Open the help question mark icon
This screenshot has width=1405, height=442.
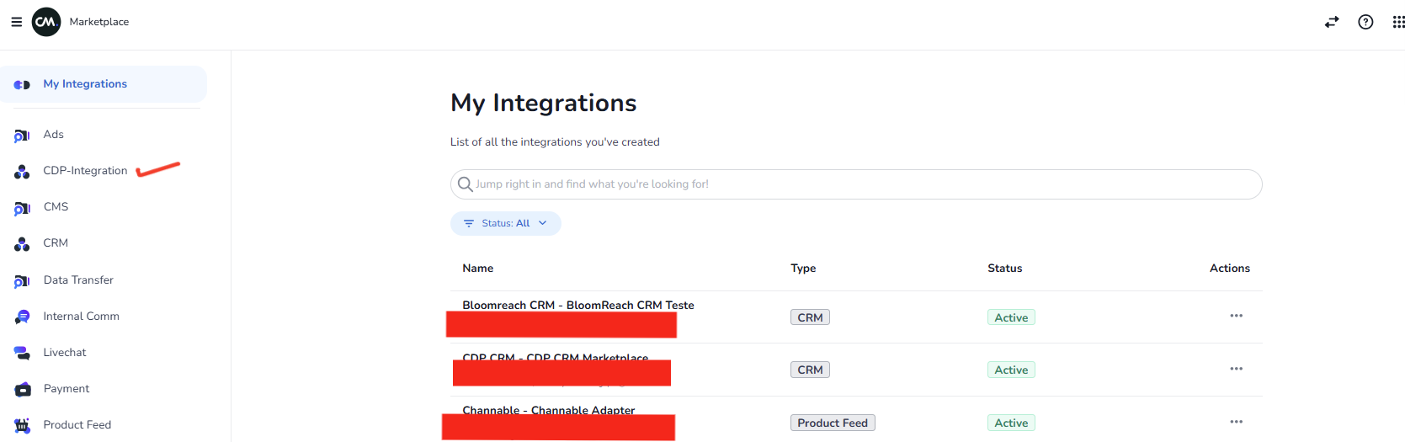pyautogui.click(x=1365, y=22)
